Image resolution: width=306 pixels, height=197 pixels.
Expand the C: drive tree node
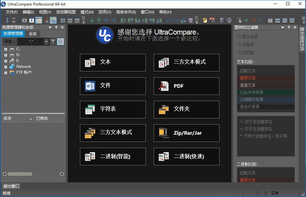click(x=6, y=49)
